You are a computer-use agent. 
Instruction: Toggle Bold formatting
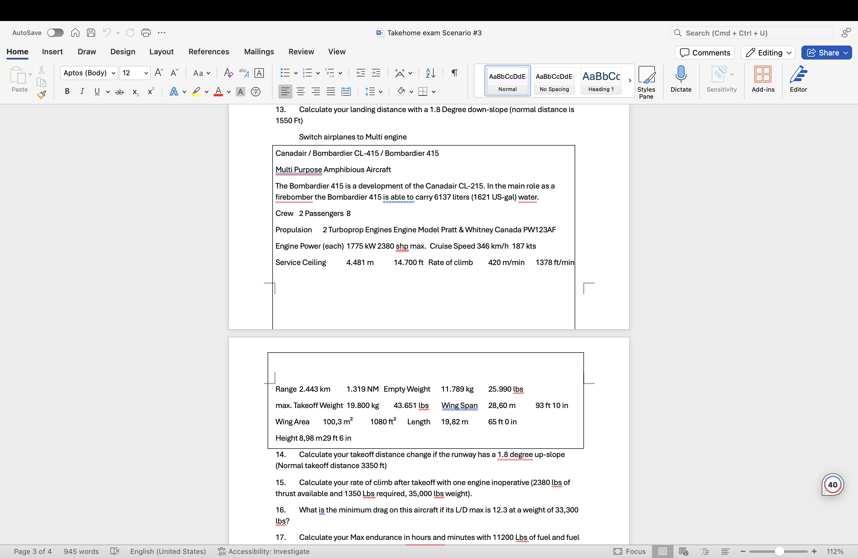click(x=67, y=92)
